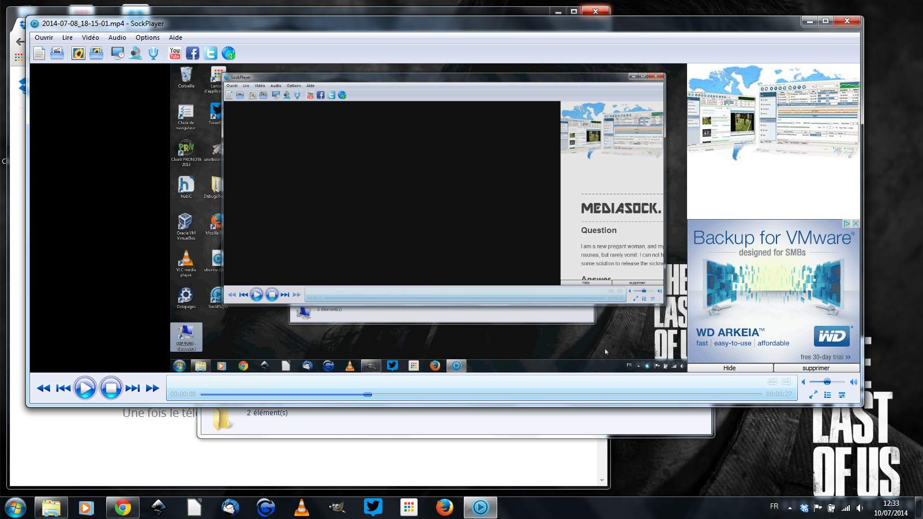Click the free 30-day trial link

[825, 357]
